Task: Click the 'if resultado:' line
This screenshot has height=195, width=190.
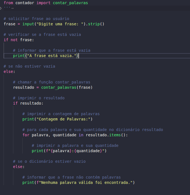Action: coord(28,103)
